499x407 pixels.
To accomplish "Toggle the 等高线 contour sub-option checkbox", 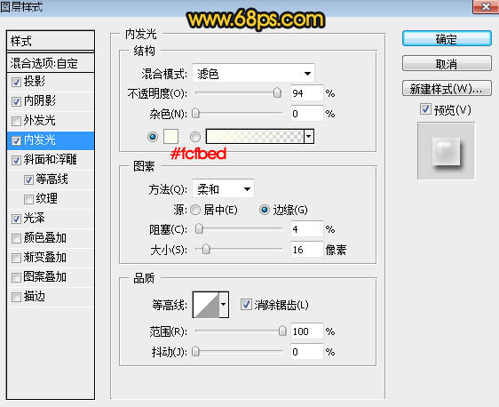I will [28, 180].
